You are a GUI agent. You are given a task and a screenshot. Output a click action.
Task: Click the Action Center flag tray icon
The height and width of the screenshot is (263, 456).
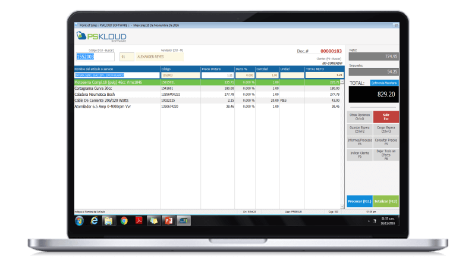click(375, 221)
